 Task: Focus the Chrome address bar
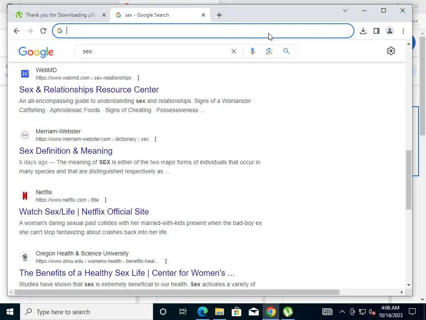[x=203, y=31]
